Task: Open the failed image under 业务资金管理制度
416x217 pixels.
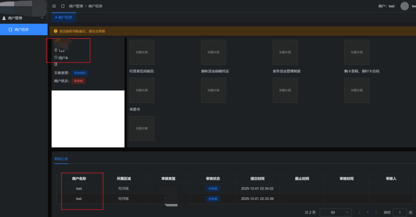Action: click(285, 90)
